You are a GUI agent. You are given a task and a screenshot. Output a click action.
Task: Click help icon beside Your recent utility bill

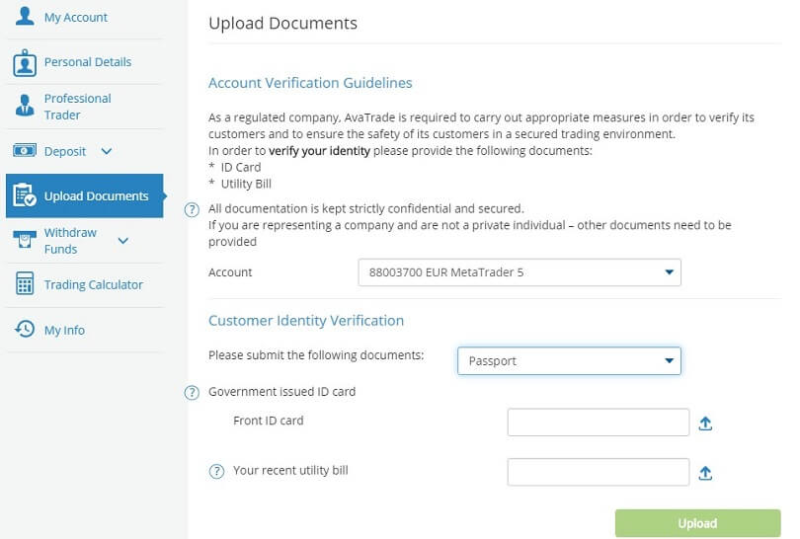click(217, 472)
